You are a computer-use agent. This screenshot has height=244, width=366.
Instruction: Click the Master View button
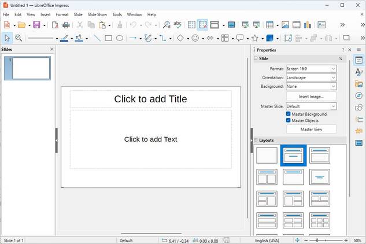click(311, 130)
